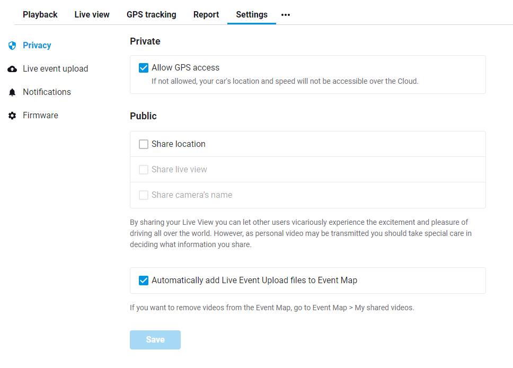Viewport: 513px width, 368px height.
Task: Open the Live view tab
Action: pos(92,15)
